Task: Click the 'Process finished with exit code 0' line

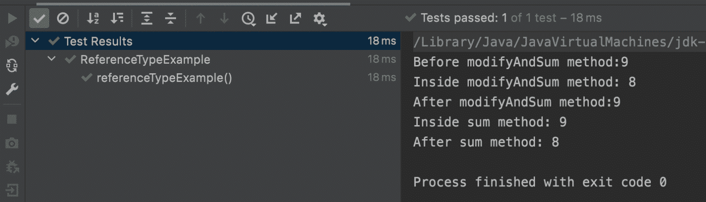Action: (x=540, y=182)
